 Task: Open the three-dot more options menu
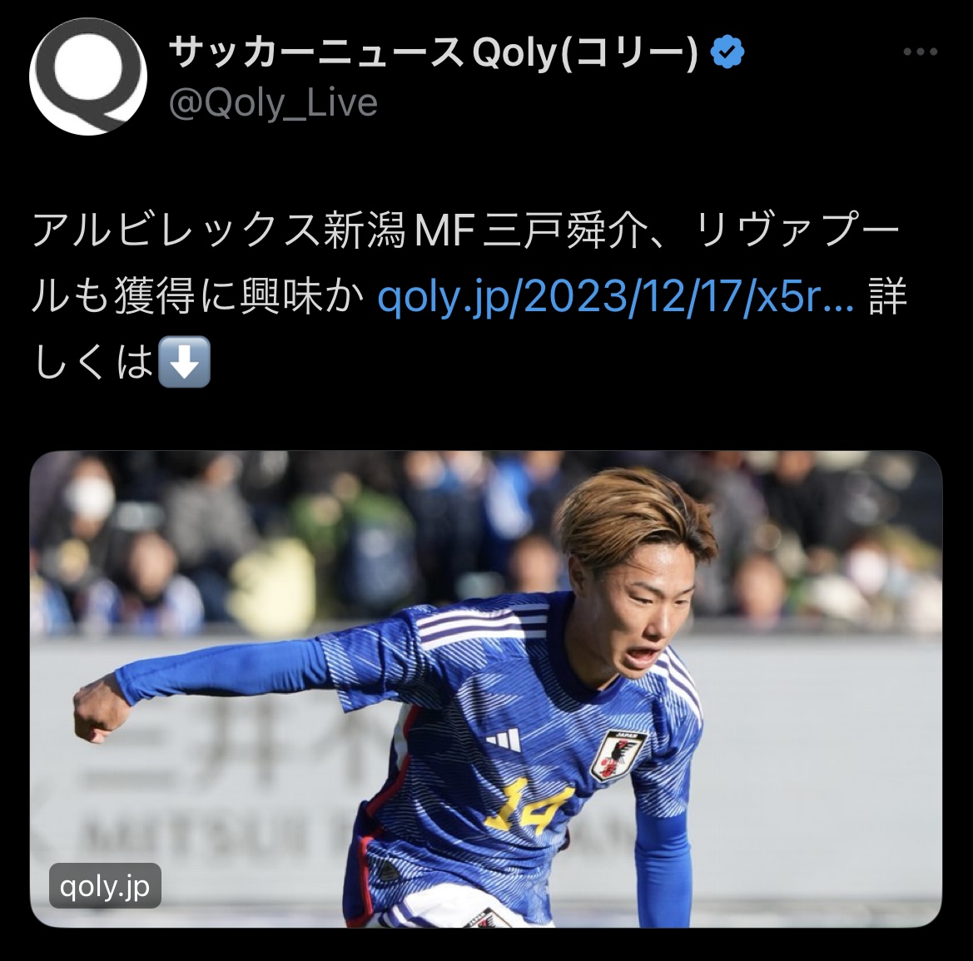[x=921, y=52]
